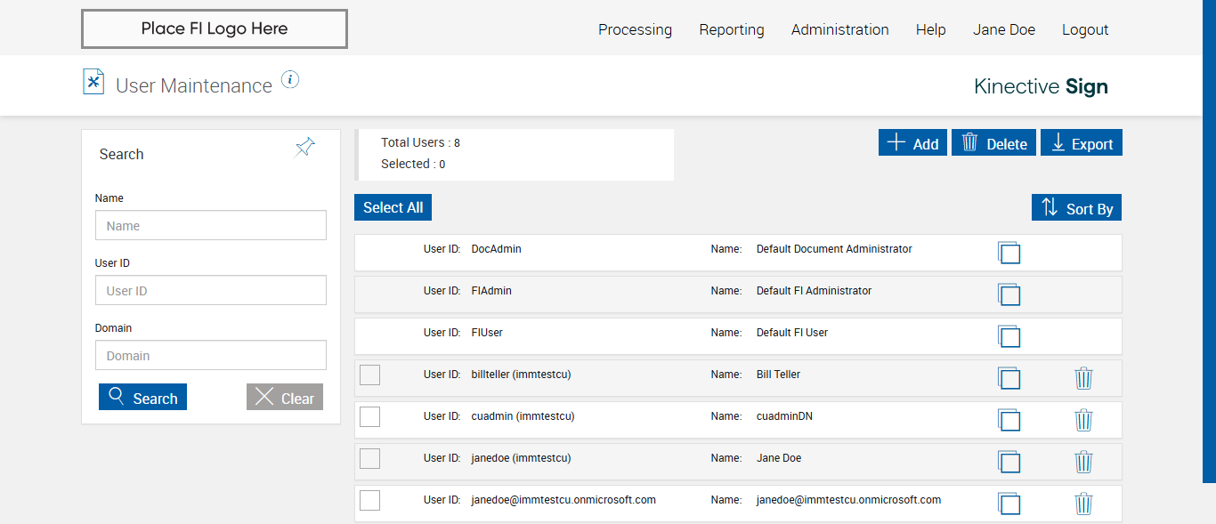This screenshot has height=524, width=1216.
Task: Focus the User ID search field
Action: 211,291
